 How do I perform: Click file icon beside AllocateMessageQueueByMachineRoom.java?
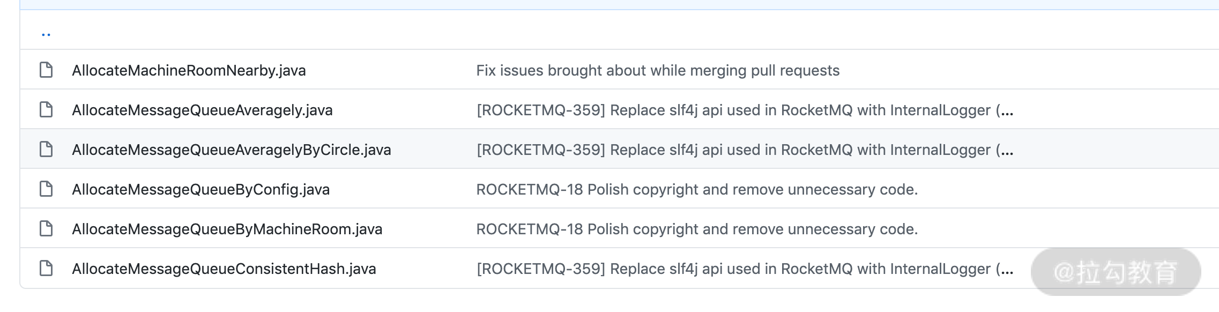click(x=47, y=229)
